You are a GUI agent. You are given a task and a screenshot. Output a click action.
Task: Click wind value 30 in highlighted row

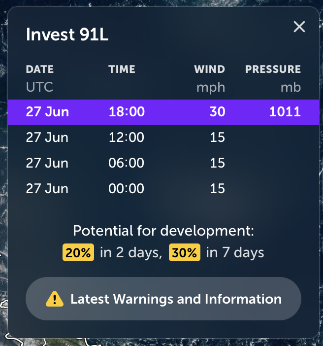[217, 111]
